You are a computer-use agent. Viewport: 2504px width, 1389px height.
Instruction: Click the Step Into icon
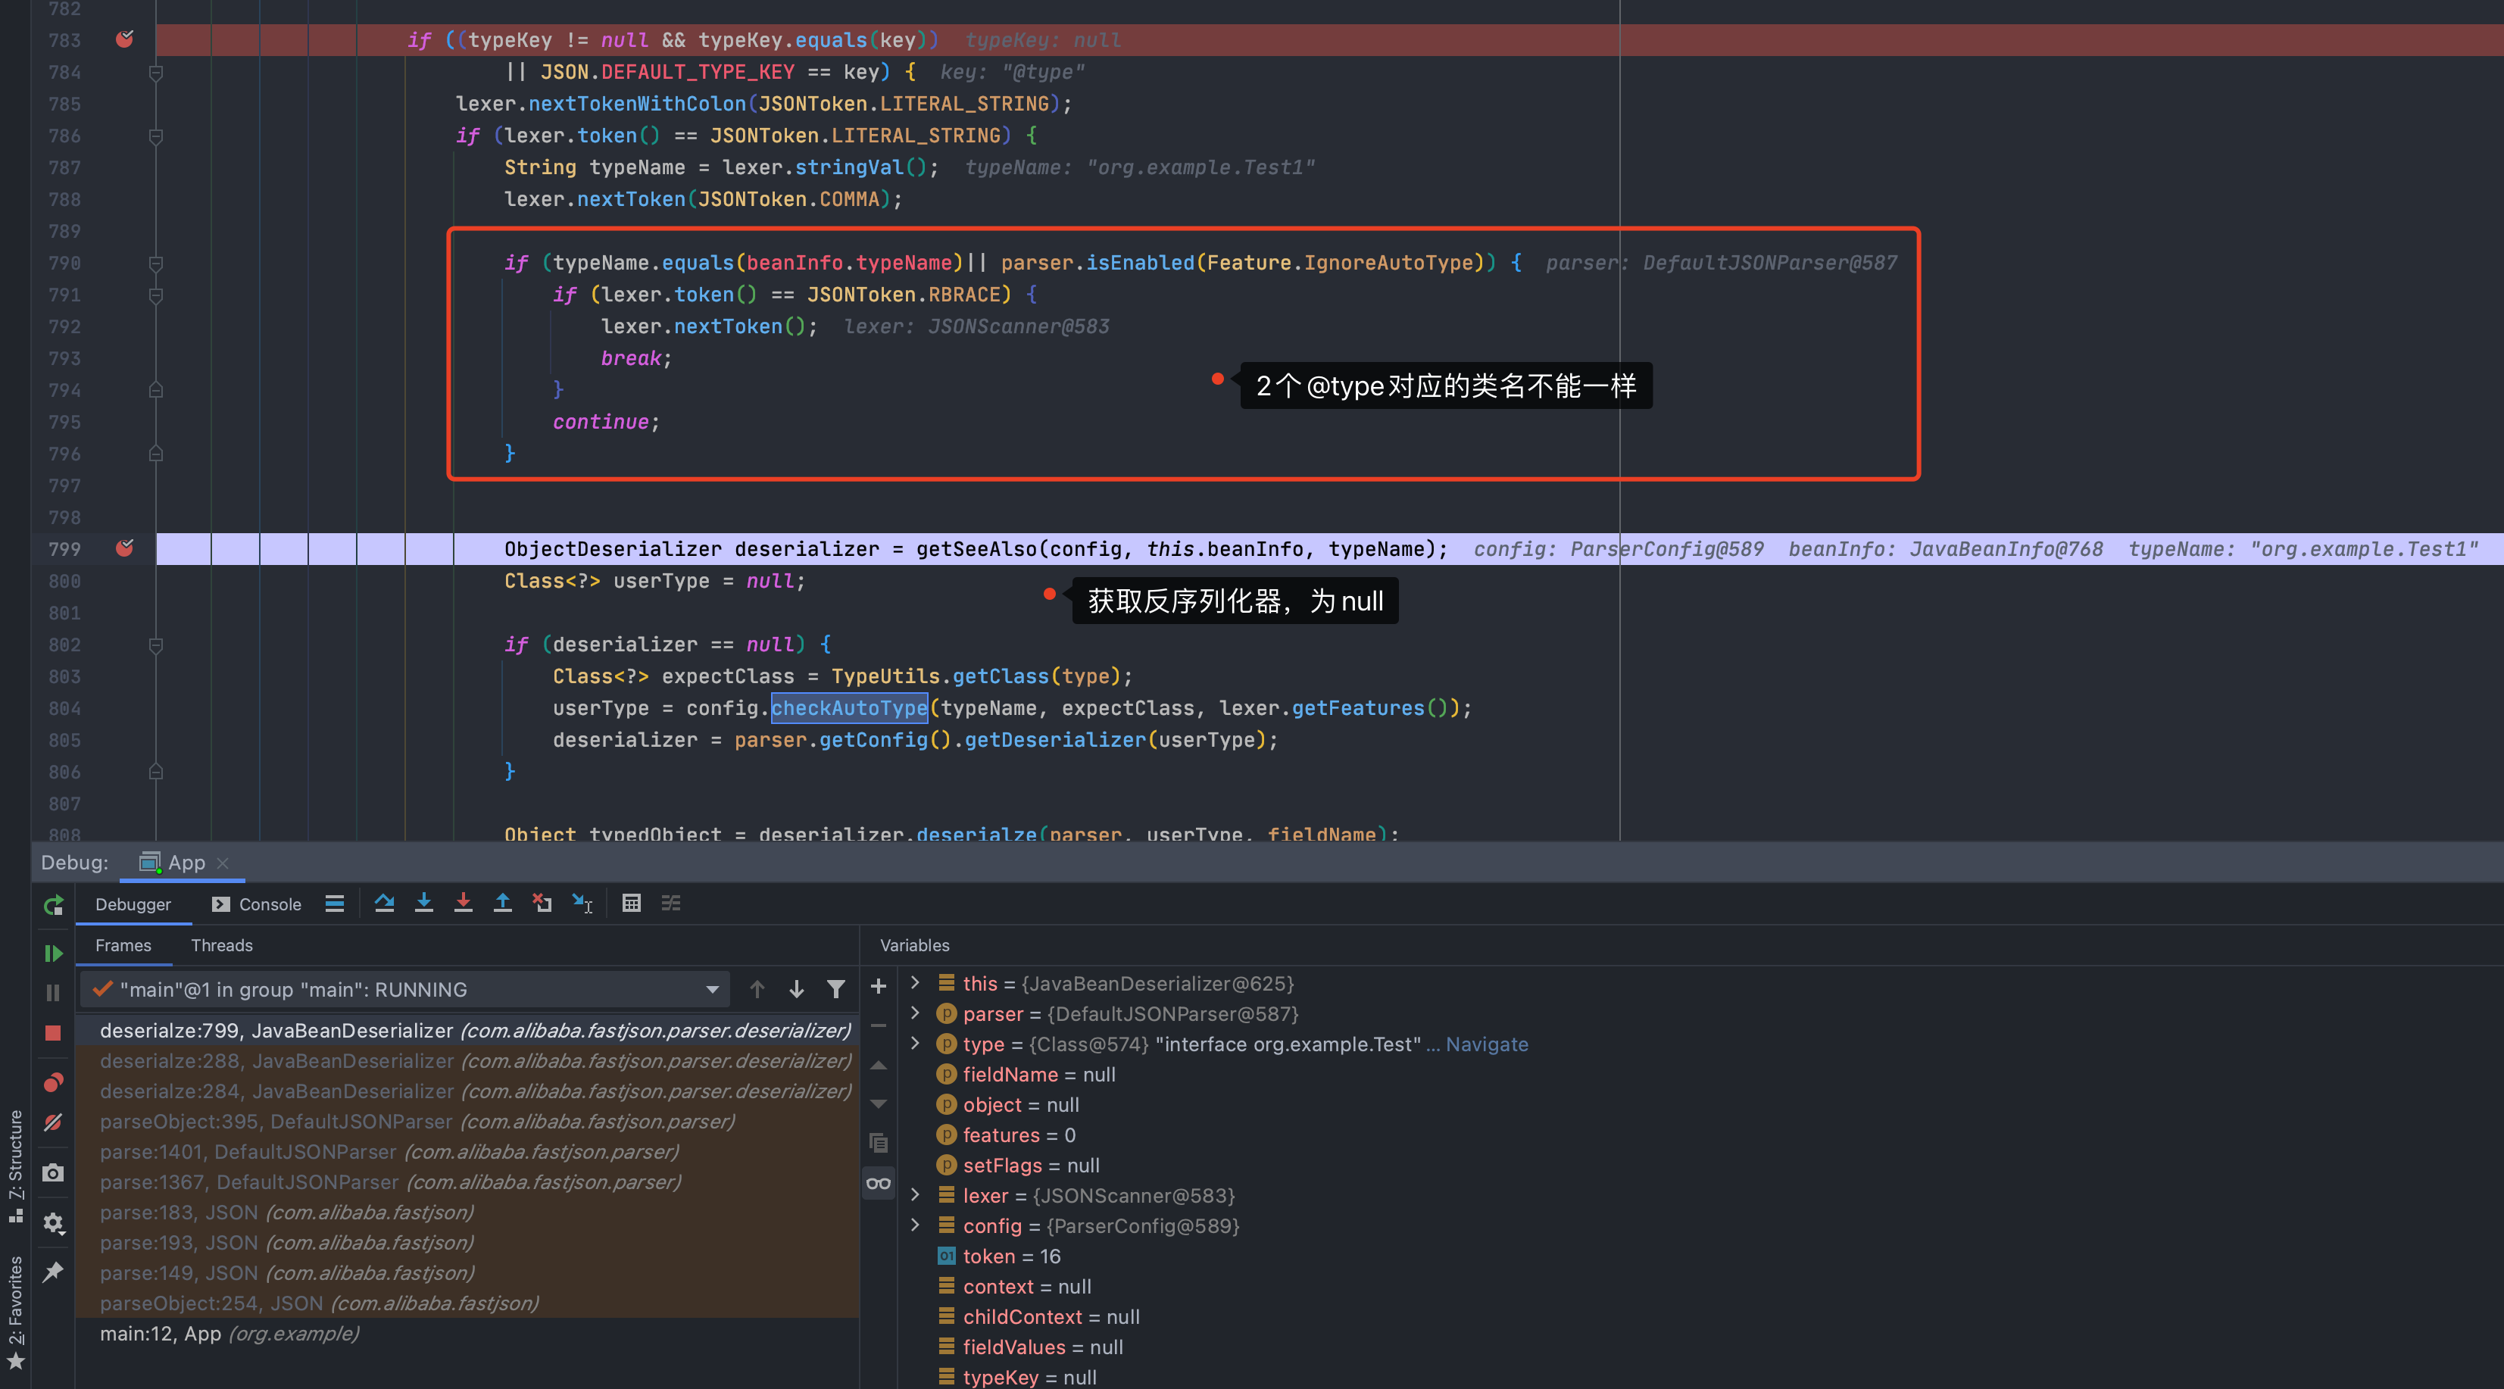click(x=424, y=903)
